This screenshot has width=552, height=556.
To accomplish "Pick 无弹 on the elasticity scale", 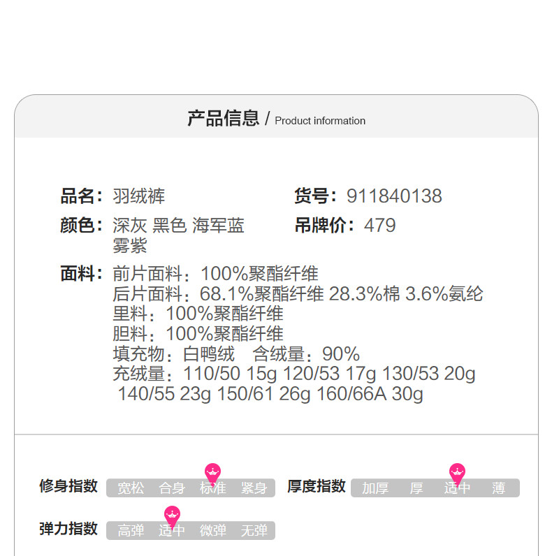I will pyautogui.click(x=254, y=531).
